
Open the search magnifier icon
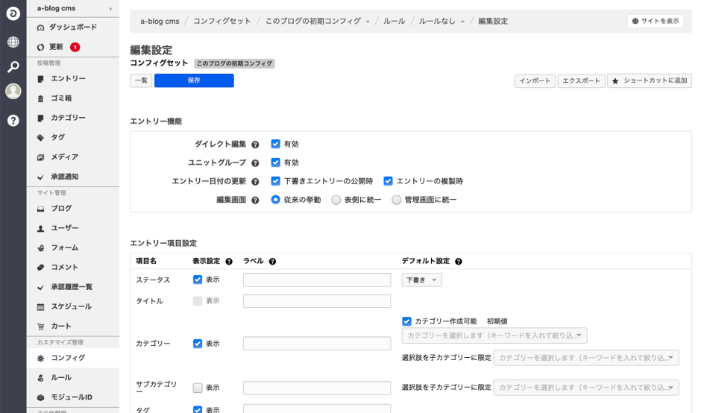13,67
